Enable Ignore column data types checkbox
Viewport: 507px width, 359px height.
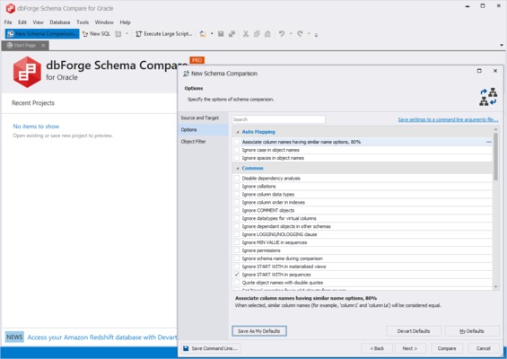pyautogui.click(x=237, y=194)
